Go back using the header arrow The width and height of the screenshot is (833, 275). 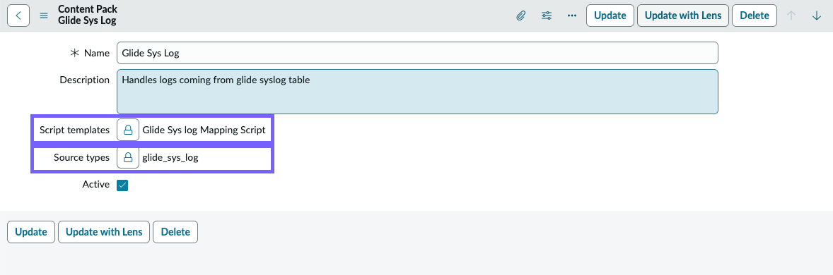18,16
